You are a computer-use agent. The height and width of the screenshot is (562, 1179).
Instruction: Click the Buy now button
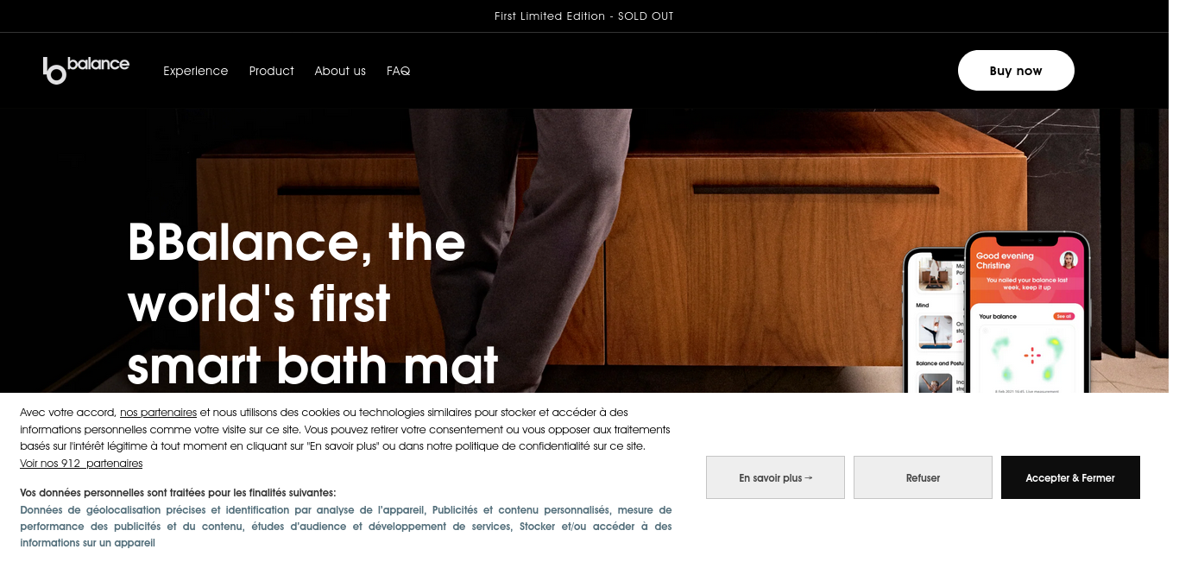1016,71
